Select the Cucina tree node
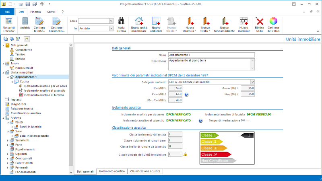This screenshot has height=181, width=322. pos(24,82)
